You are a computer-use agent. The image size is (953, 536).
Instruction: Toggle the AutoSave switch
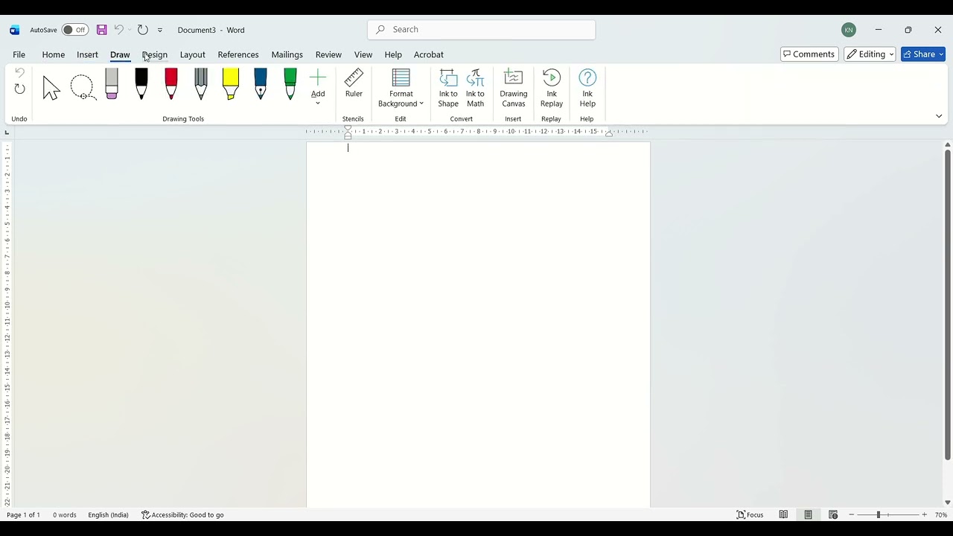coord(74,30)
